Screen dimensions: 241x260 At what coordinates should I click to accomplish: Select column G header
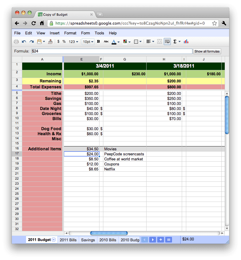125,59
